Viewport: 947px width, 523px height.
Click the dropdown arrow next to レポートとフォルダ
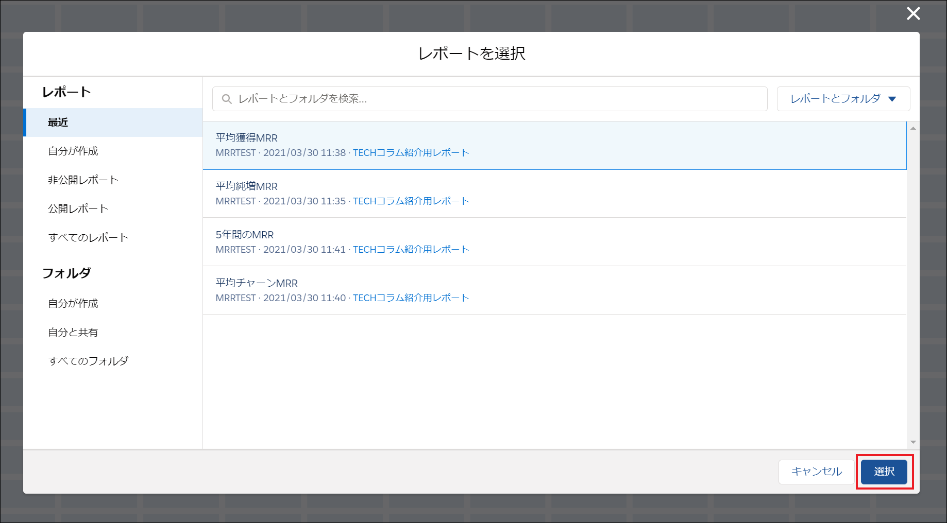tap(892, 99)
